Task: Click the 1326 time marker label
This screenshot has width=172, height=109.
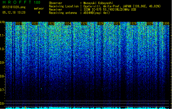Action: click(x=100, y=23)
